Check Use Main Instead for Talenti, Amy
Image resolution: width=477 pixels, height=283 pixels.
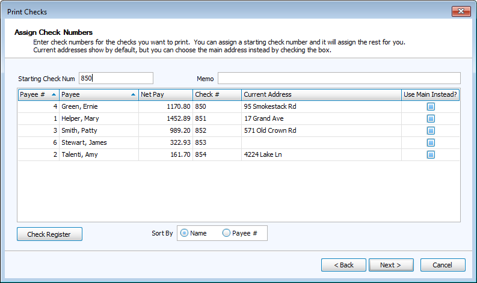(431, 155)
